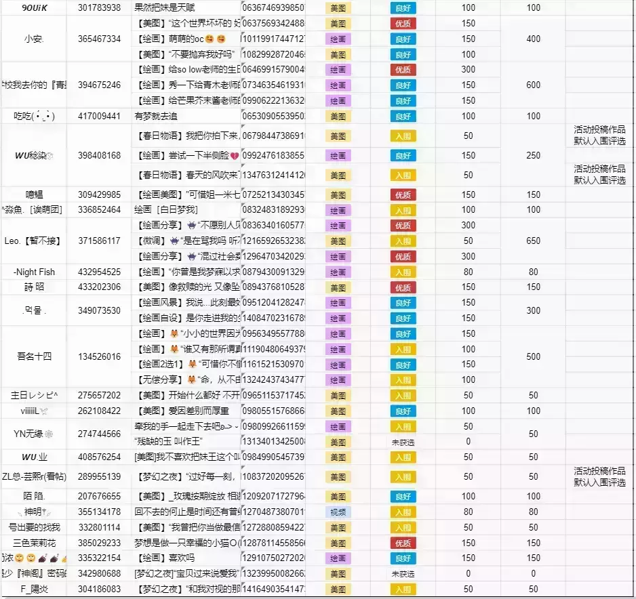Viewport: 636px width, 599px height.
Task: Select name cell 主日レシピ^
Action: click(x=34, y=396)
